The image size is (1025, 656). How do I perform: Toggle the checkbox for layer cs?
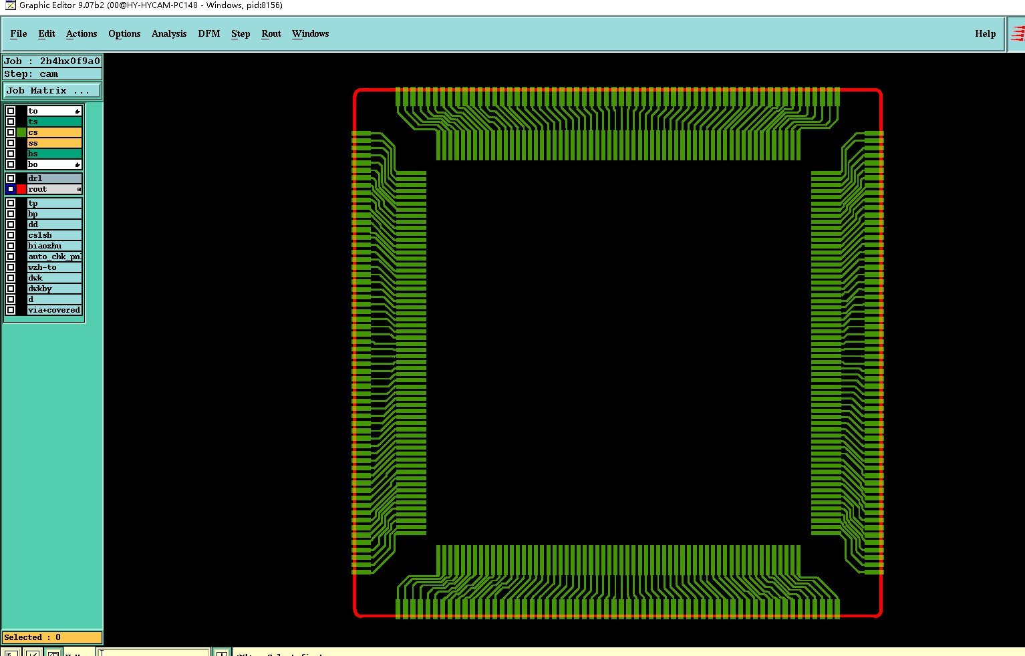point(11,132)
